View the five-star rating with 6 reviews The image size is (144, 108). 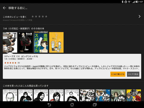[x=12, y=63]
